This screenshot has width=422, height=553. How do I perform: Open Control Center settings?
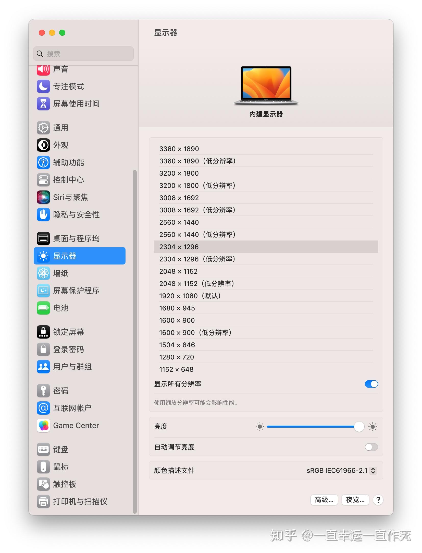pyautogui.click(x=43, y=180)
